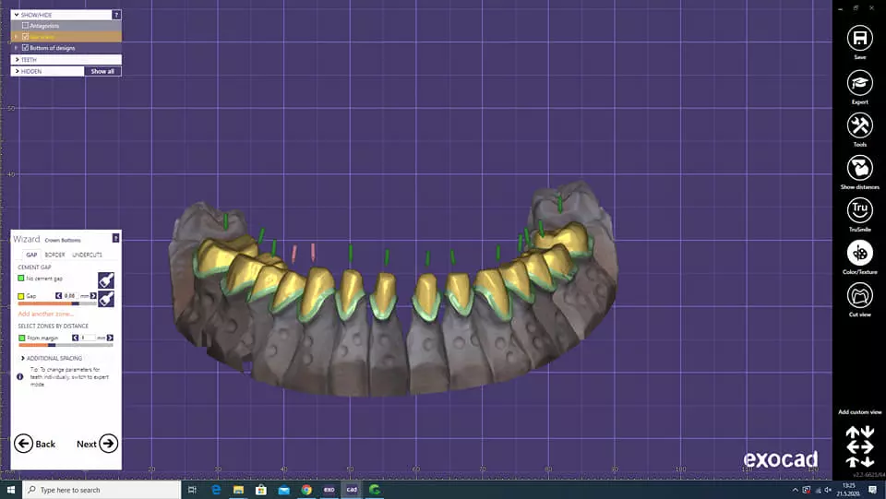Switch to the UNDERCUTS tab

(x=87, y=255)
